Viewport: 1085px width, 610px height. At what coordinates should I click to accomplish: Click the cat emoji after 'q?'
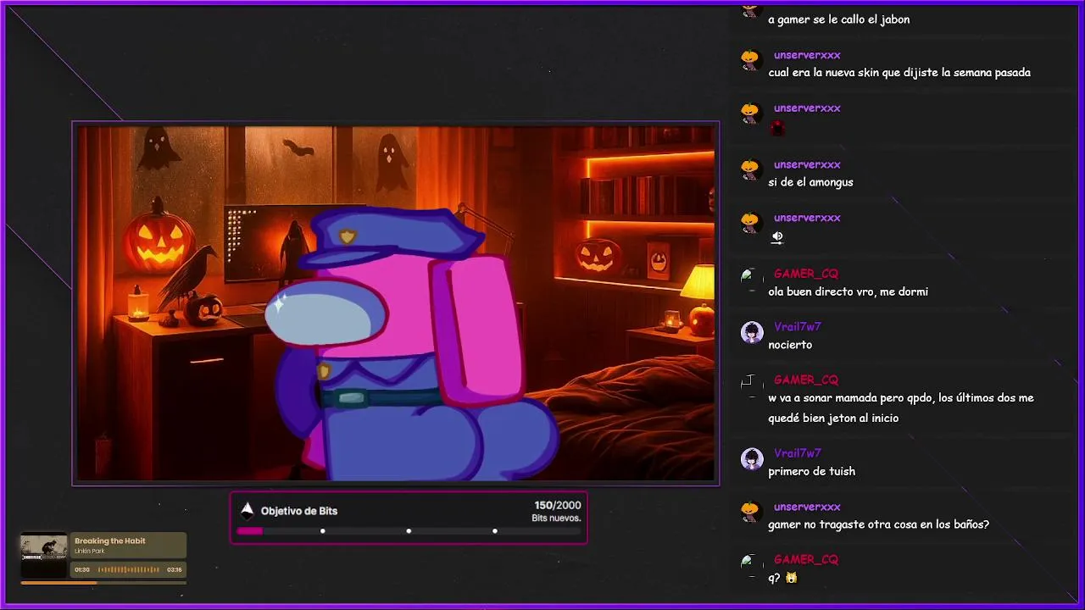(791, 578)
